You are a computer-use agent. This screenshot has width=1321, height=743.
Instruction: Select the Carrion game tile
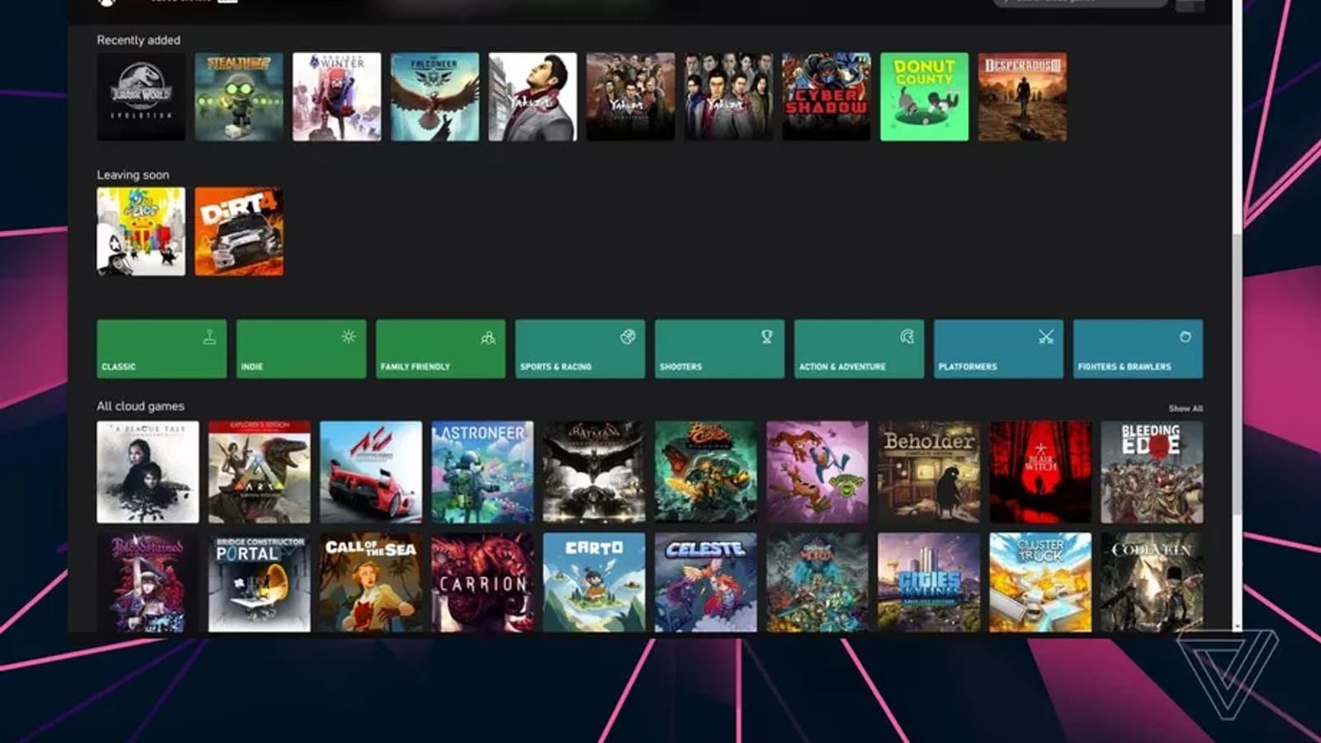coord(482,582)
